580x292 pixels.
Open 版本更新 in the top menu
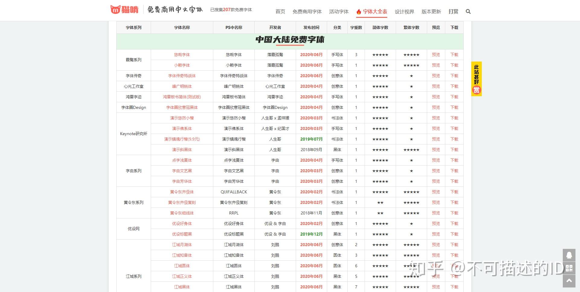(431, 11)
